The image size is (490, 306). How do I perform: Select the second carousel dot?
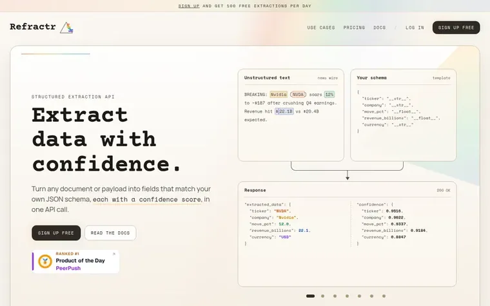pyautogui.click(x=323, y=296)
